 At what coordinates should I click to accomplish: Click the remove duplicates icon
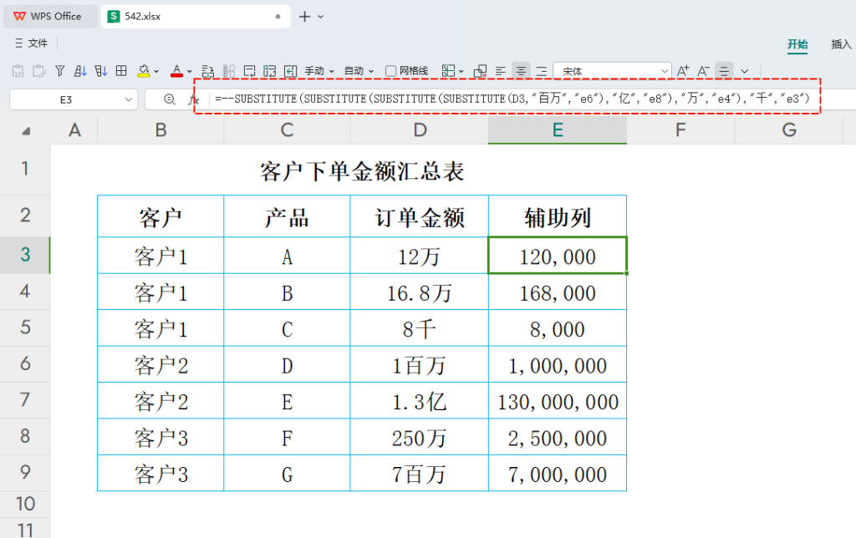481,71
